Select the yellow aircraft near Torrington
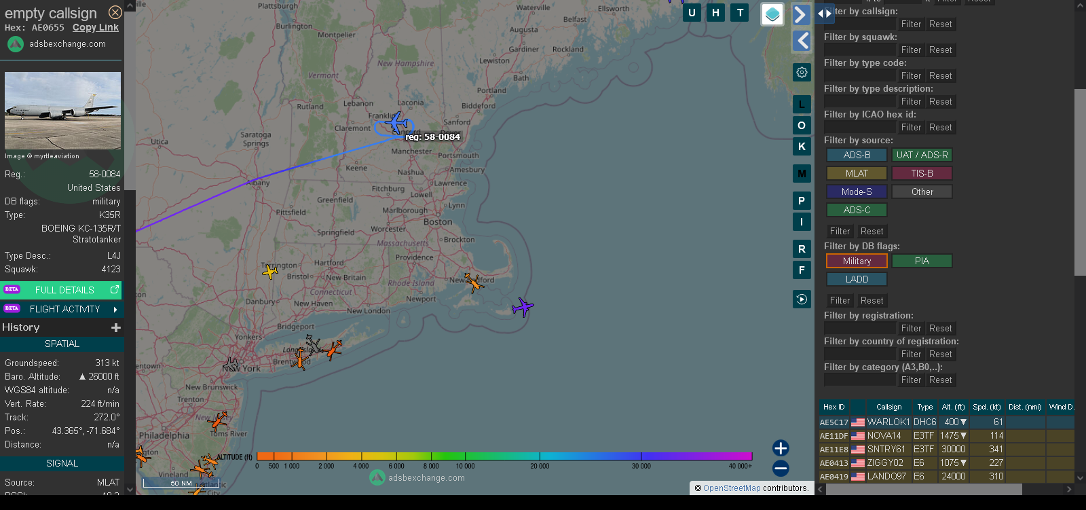1086x510 pixels. pos(270,272)
